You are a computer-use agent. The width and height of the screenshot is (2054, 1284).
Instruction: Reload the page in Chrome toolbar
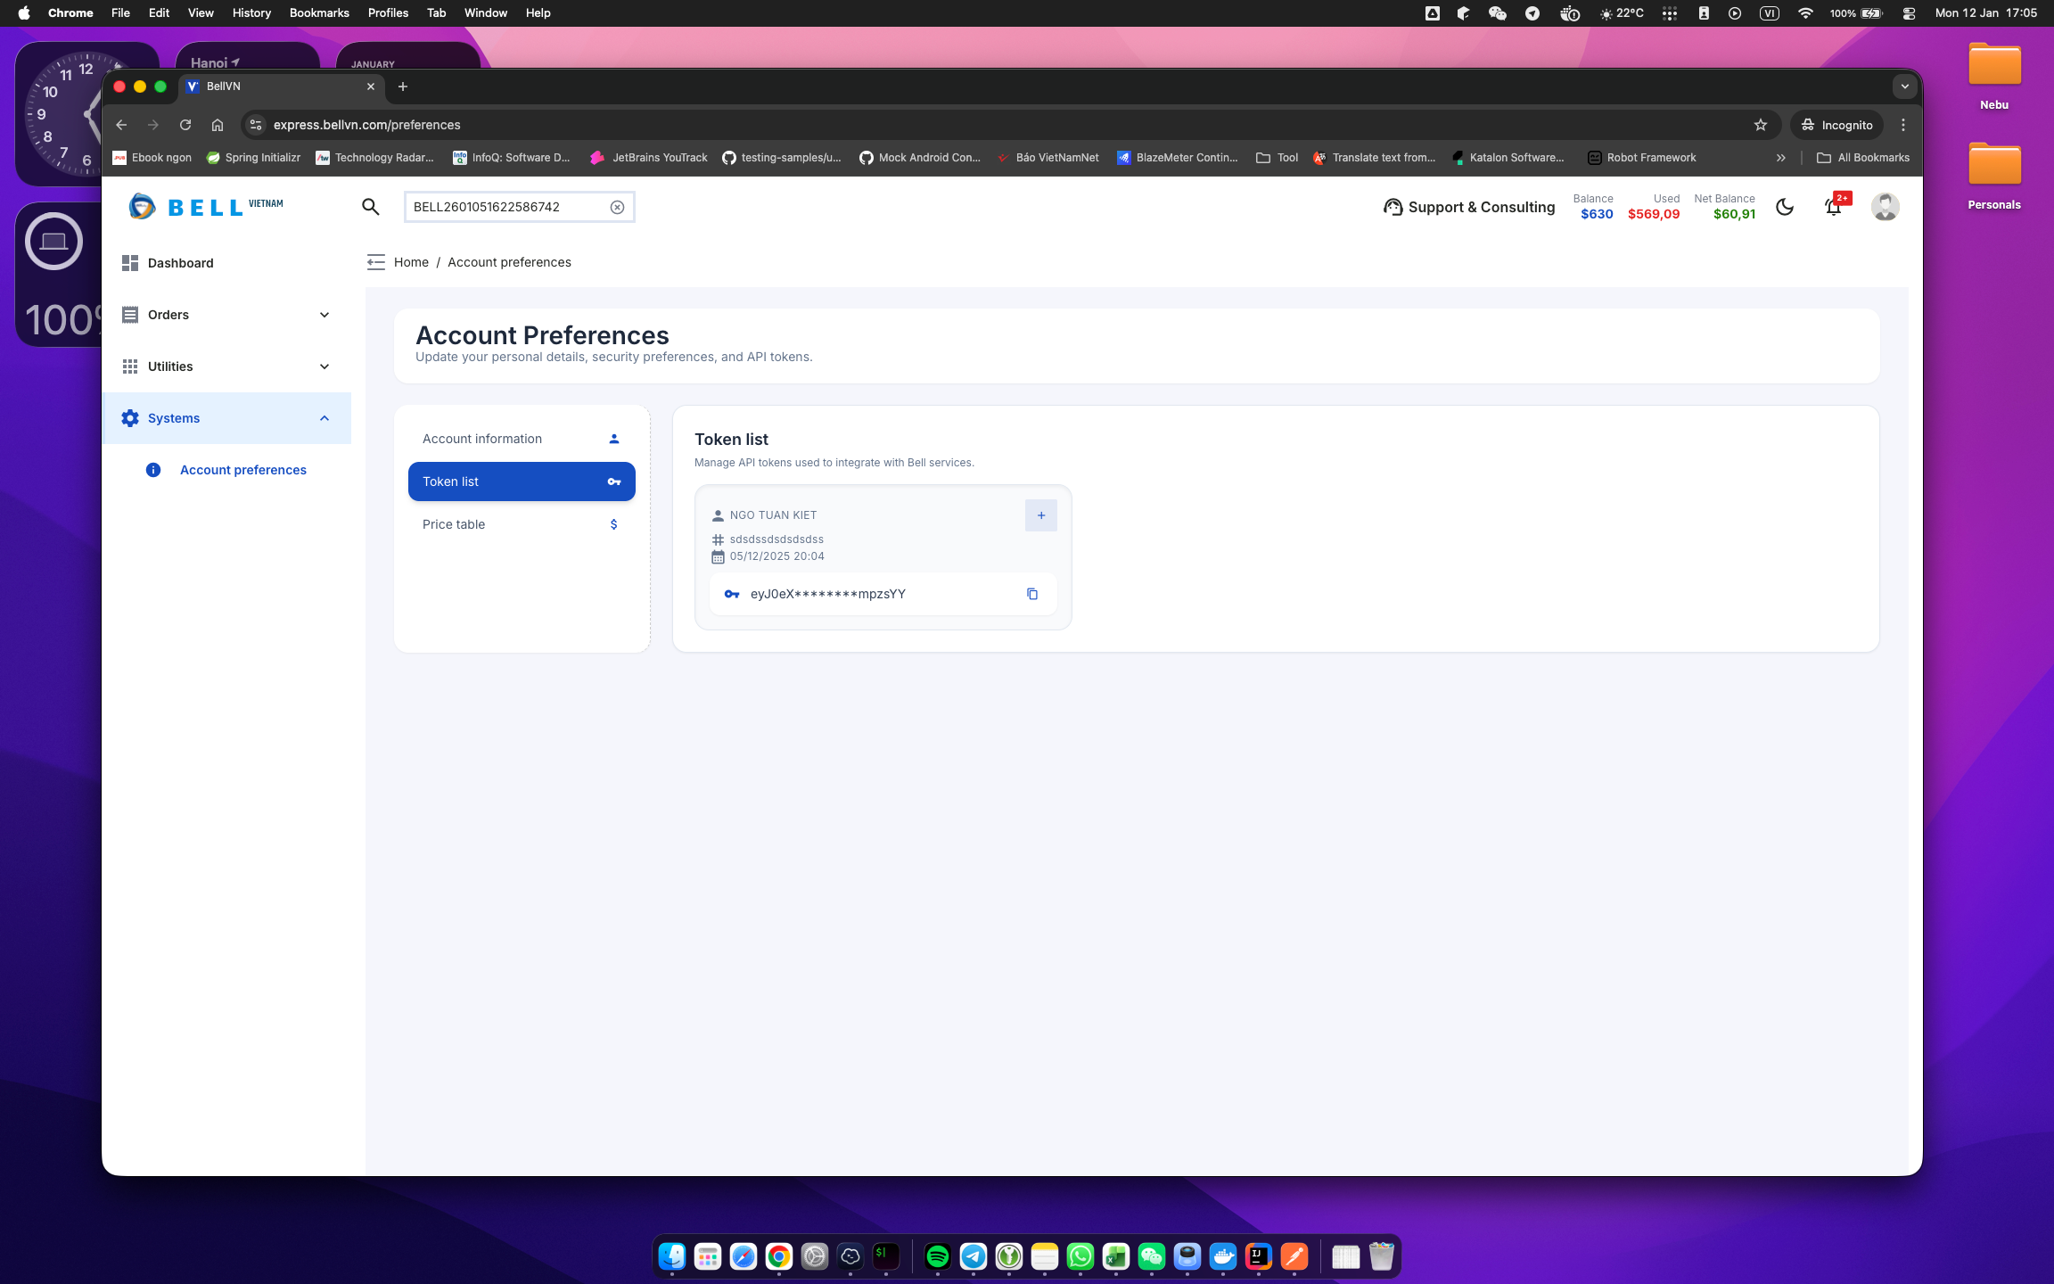[x=185, y=125]
